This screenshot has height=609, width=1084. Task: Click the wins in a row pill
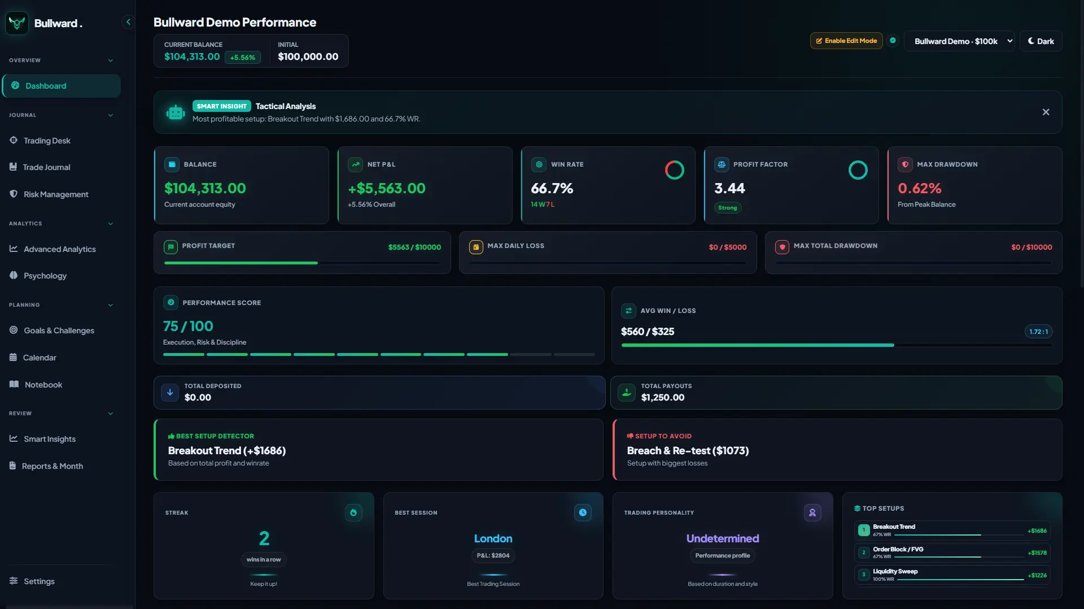click(x=264, y=560)
